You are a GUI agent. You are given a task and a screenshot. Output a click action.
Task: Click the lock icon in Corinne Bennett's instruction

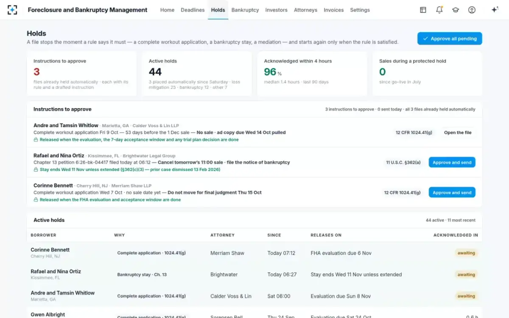[x=36, y=200]
